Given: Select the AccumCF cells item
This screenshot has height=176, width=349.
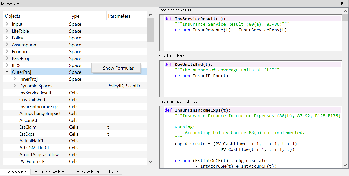Looking at the screenshot, I should [x=28, y=120].
